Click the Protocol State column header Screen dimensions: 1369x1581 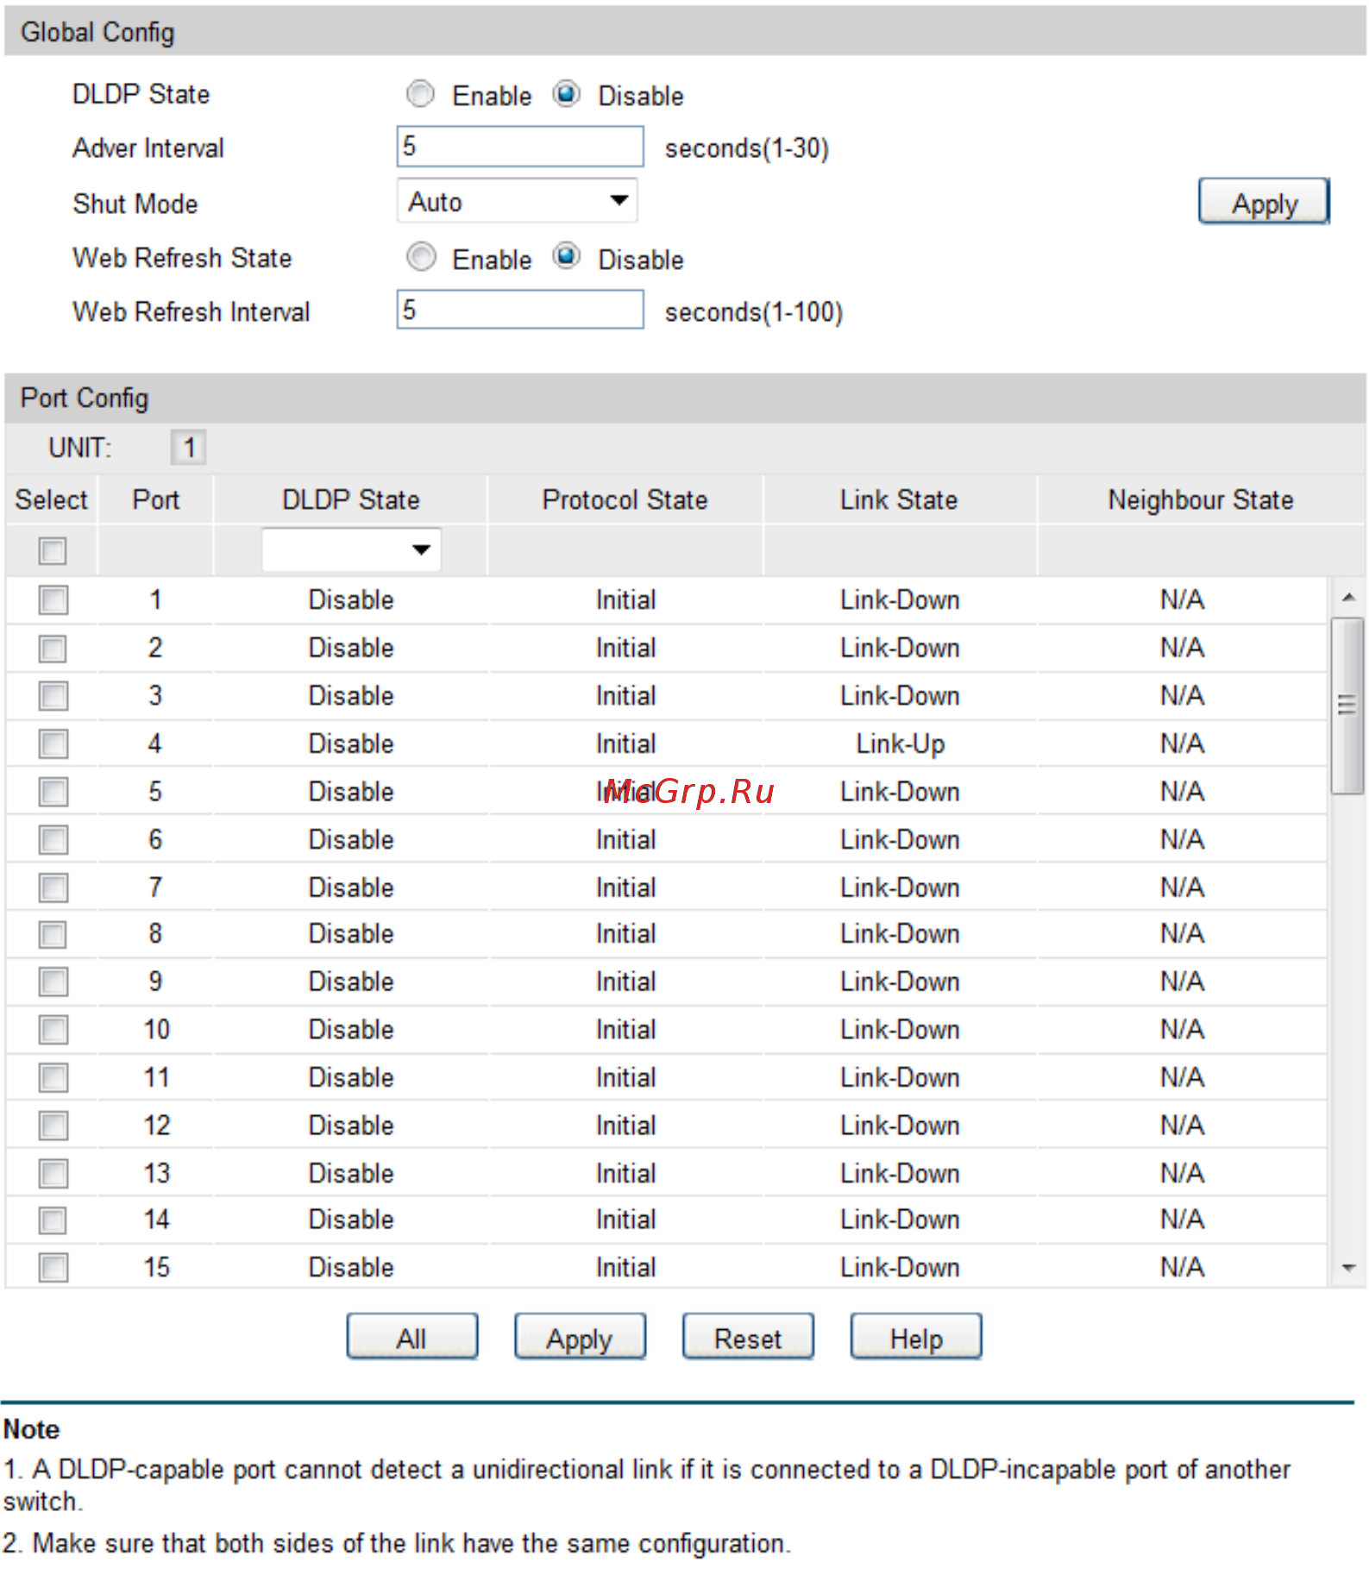(625, 499)
